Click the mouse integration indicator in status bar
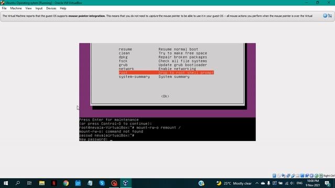The image size is (335, 188). (316, 175)
